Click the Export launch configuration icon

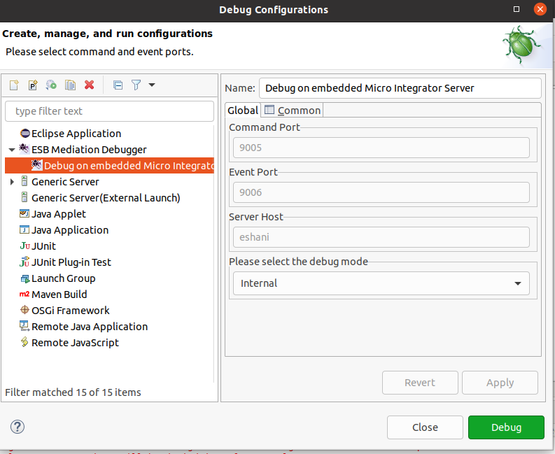tap(51, 85)
